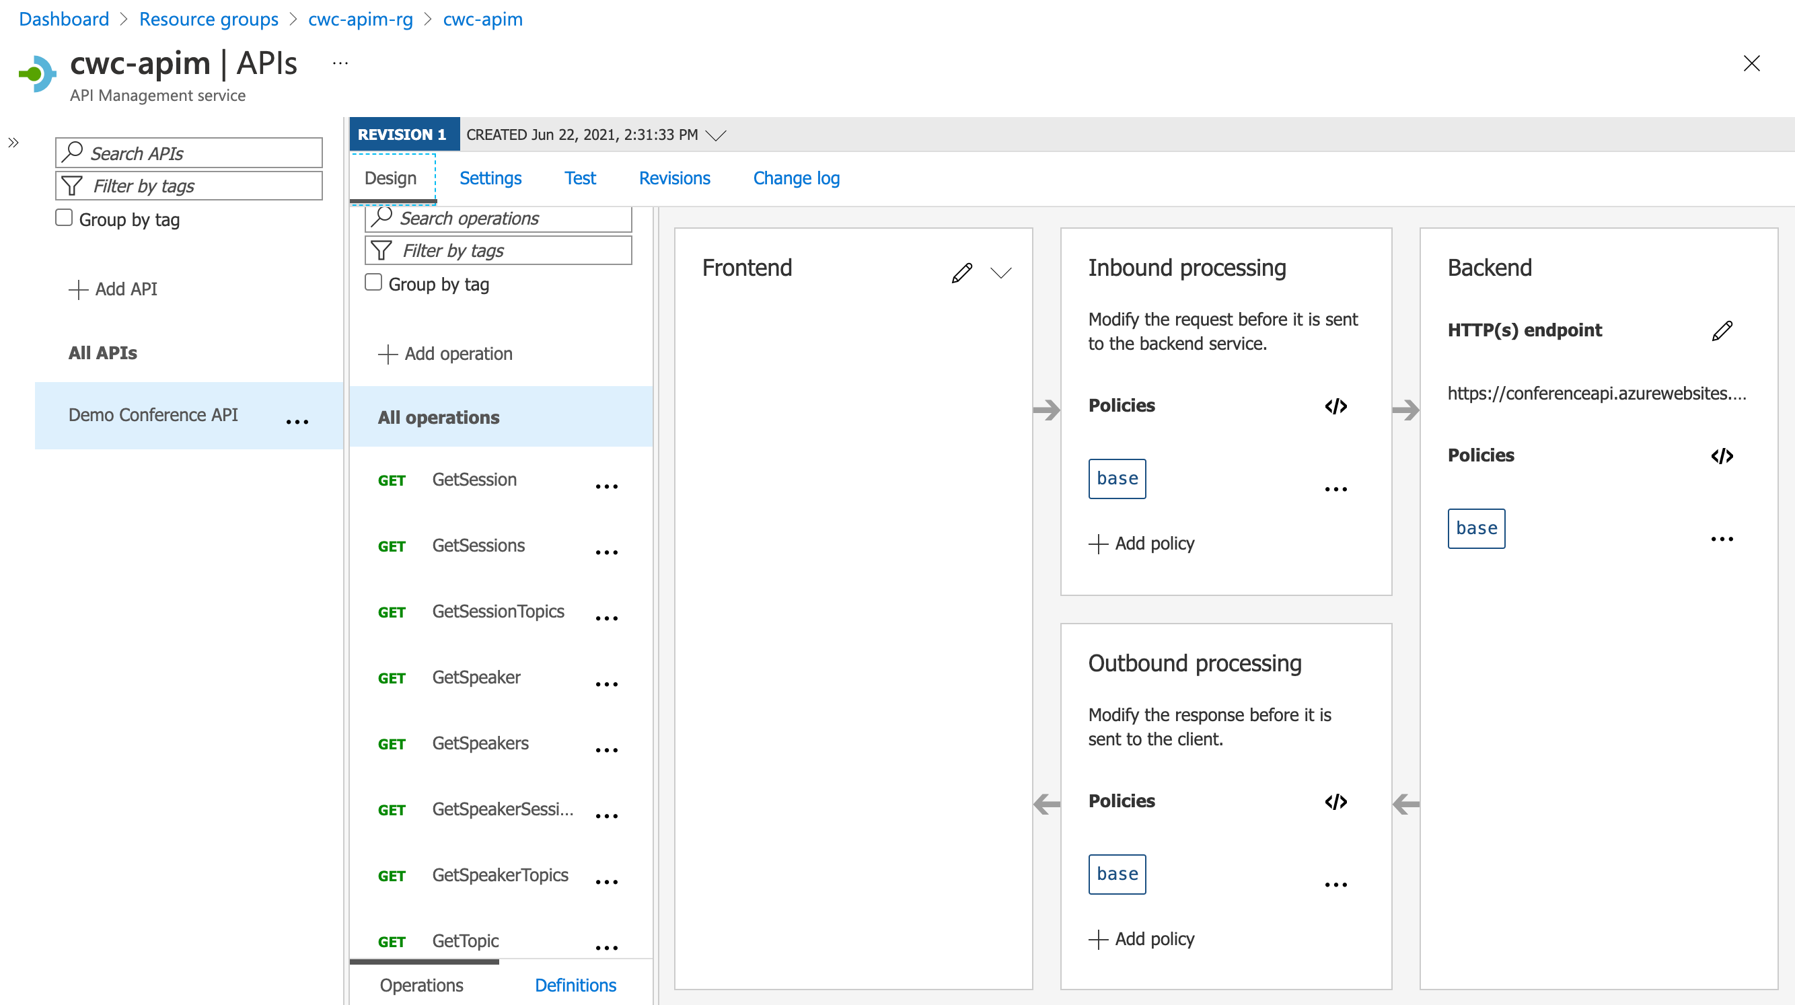
Task: Collapse the left navigation pane
Action: coord(13,142)
